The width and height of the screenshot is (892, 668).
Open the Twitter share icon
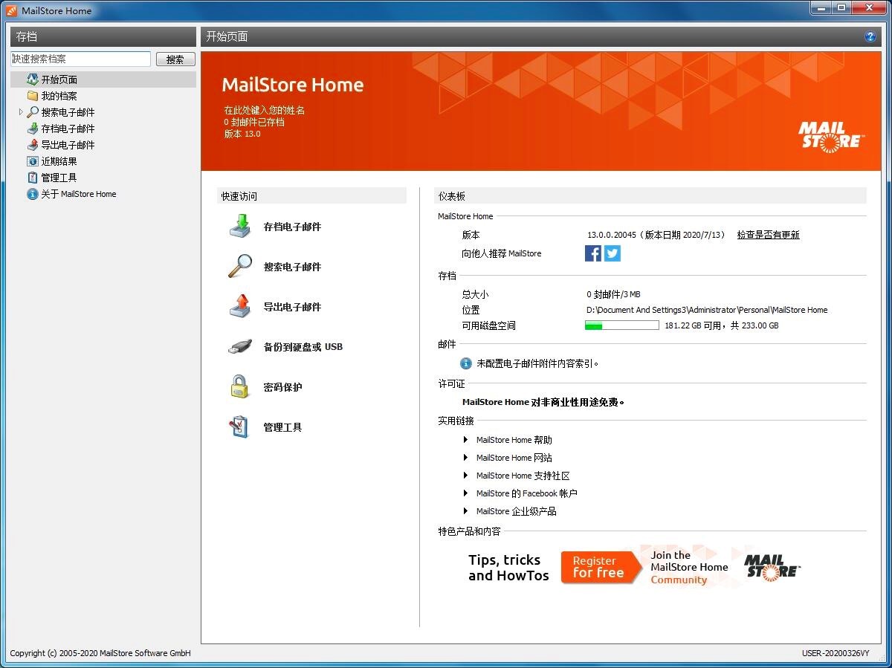(x=612, y=253)
